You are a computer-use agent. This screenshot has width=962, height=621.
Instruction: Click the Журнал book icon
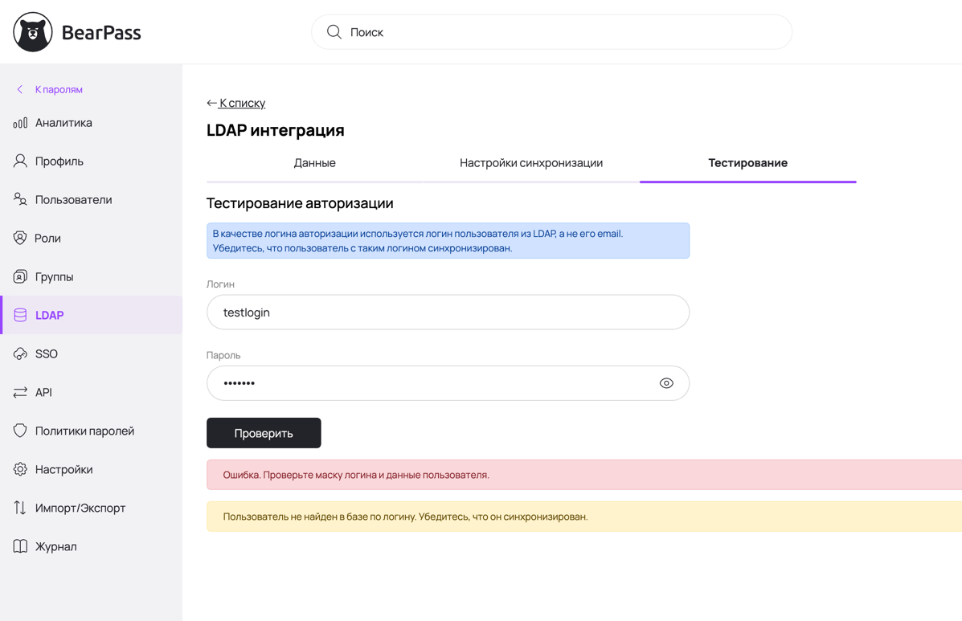[19, 546]
